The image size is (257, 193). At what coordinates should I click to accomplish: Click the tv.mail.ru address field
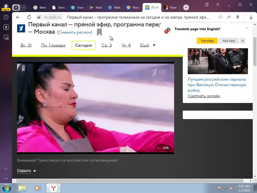53,17
